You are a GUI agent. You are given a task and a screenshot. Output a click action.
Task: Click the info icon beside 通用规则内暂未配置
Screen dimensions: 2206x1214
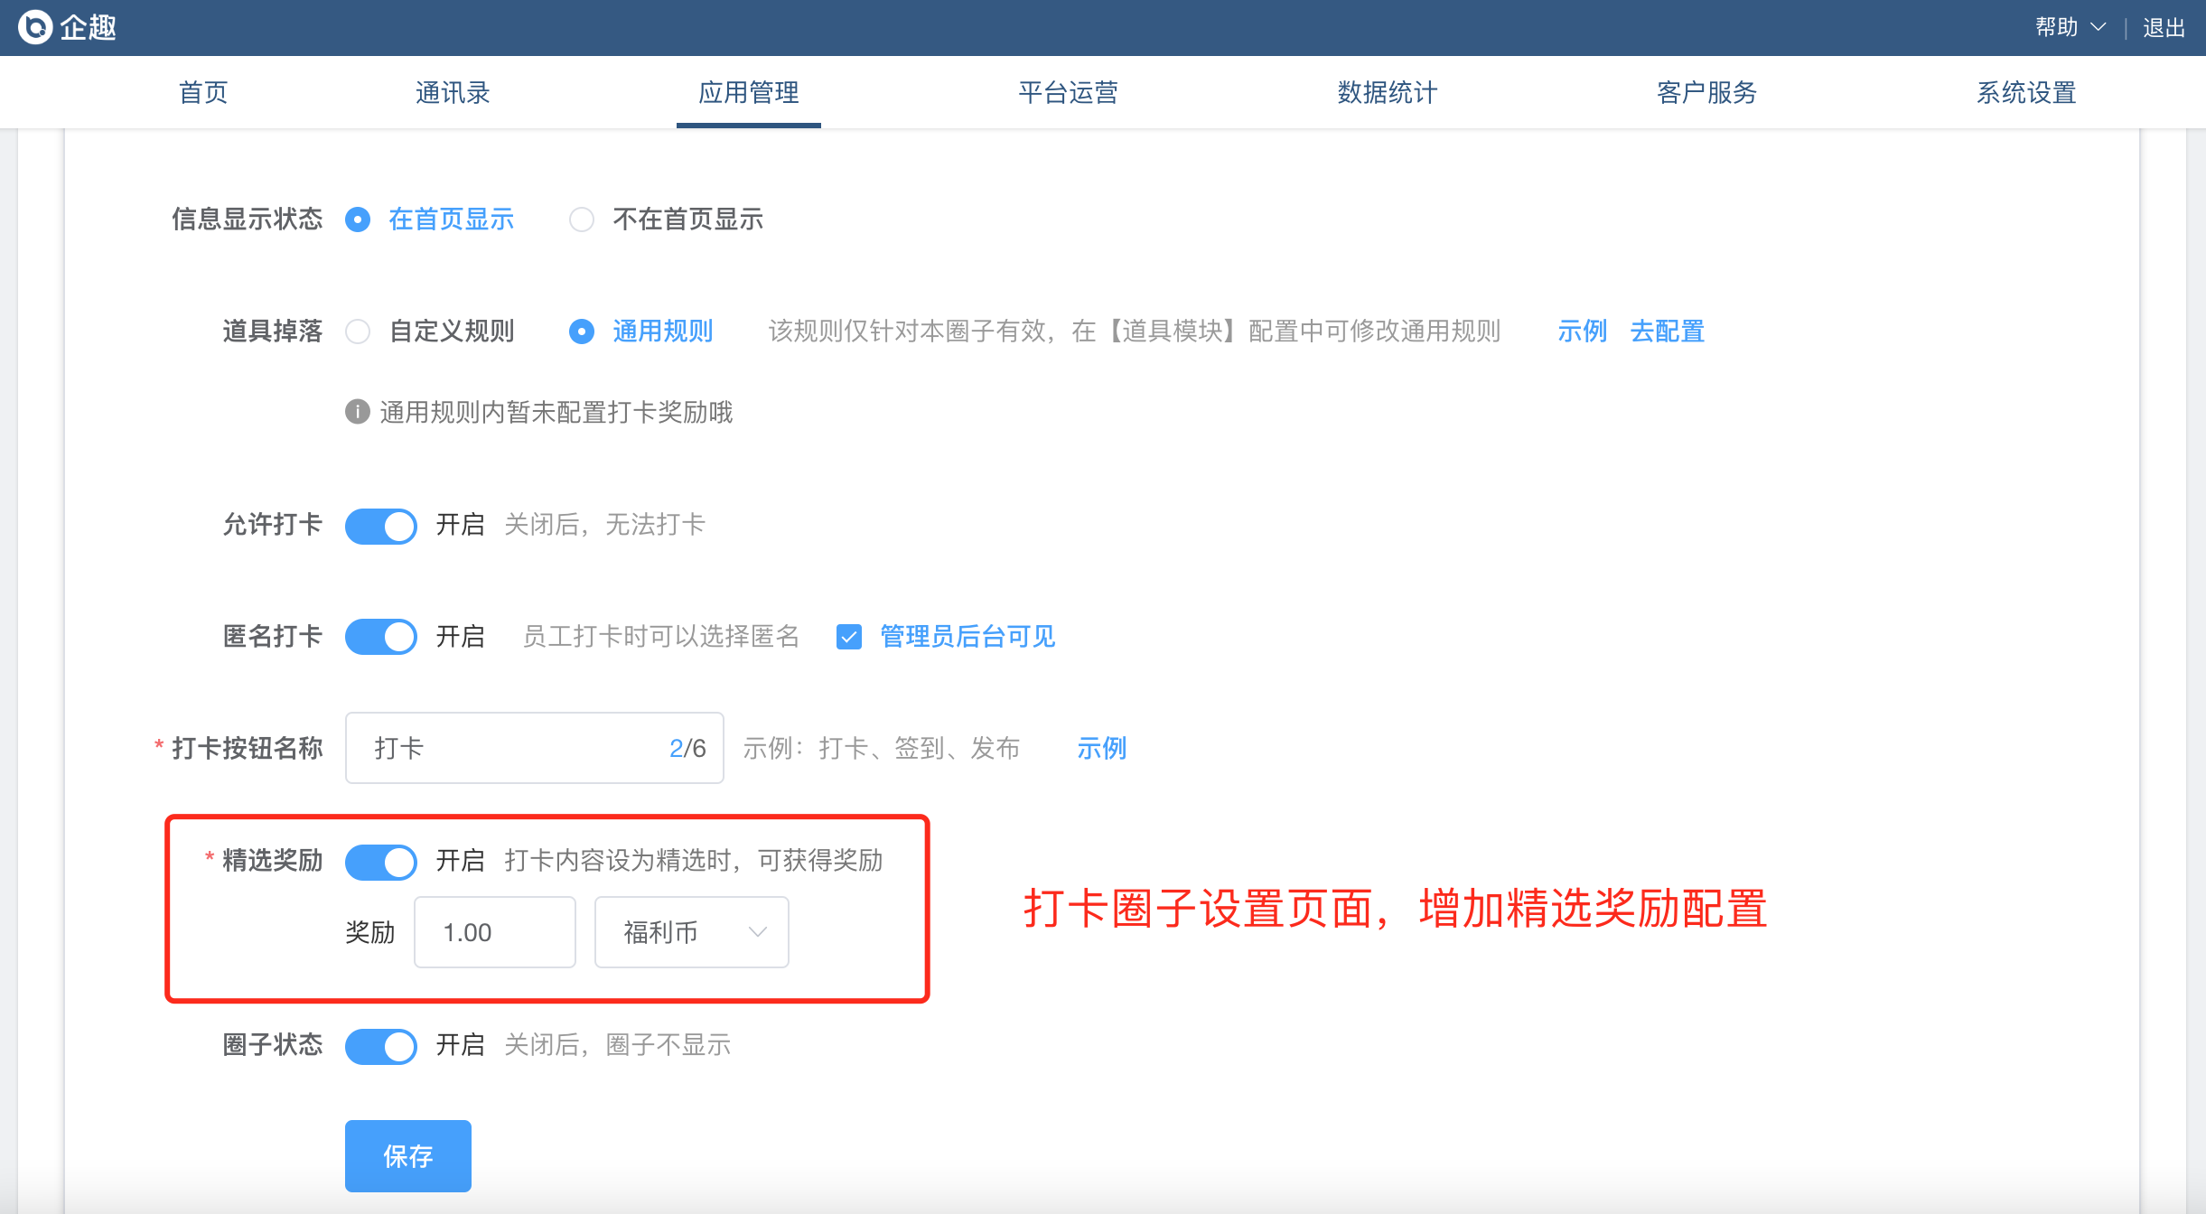[358, 412]
